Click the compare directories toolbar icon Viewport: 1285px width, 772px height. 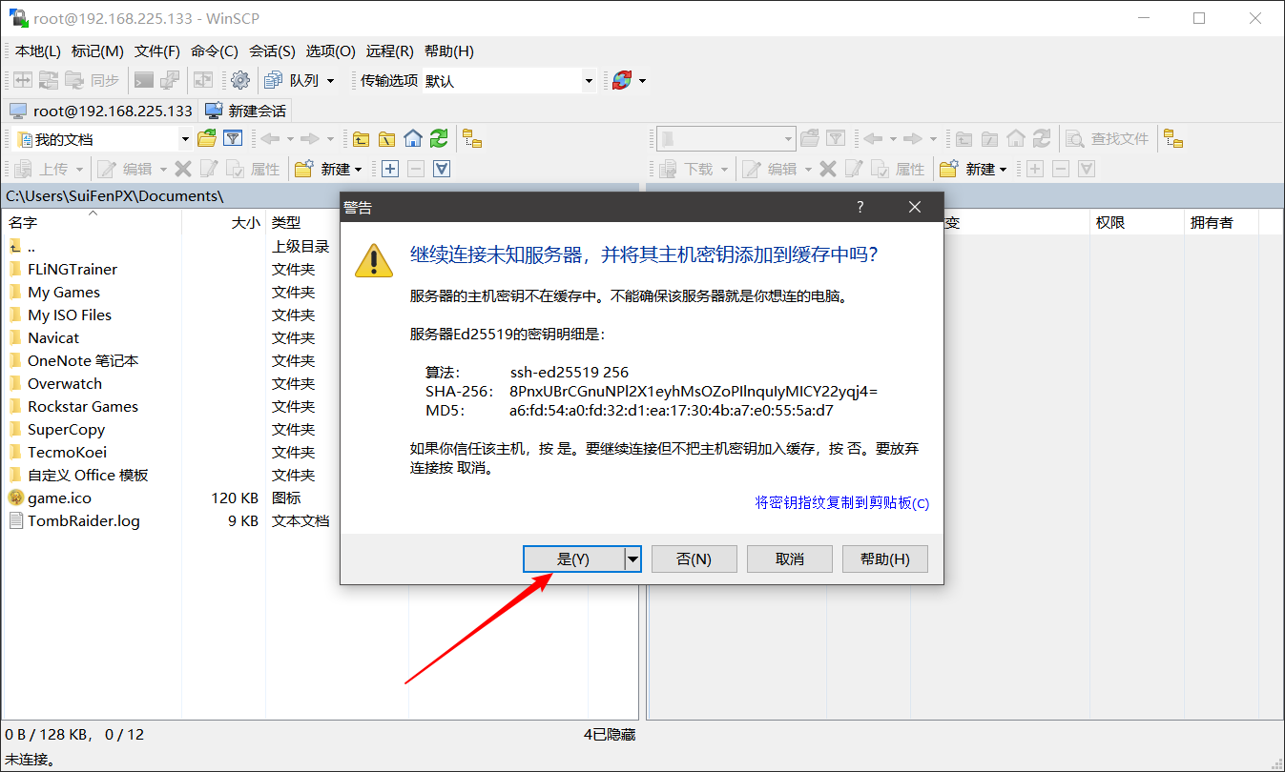coord(22,81)
